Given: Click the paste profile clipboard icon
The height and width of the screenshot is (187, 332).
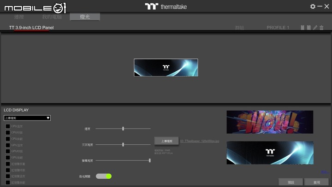Looking at the screenshot, I should [x=309, y=28].
